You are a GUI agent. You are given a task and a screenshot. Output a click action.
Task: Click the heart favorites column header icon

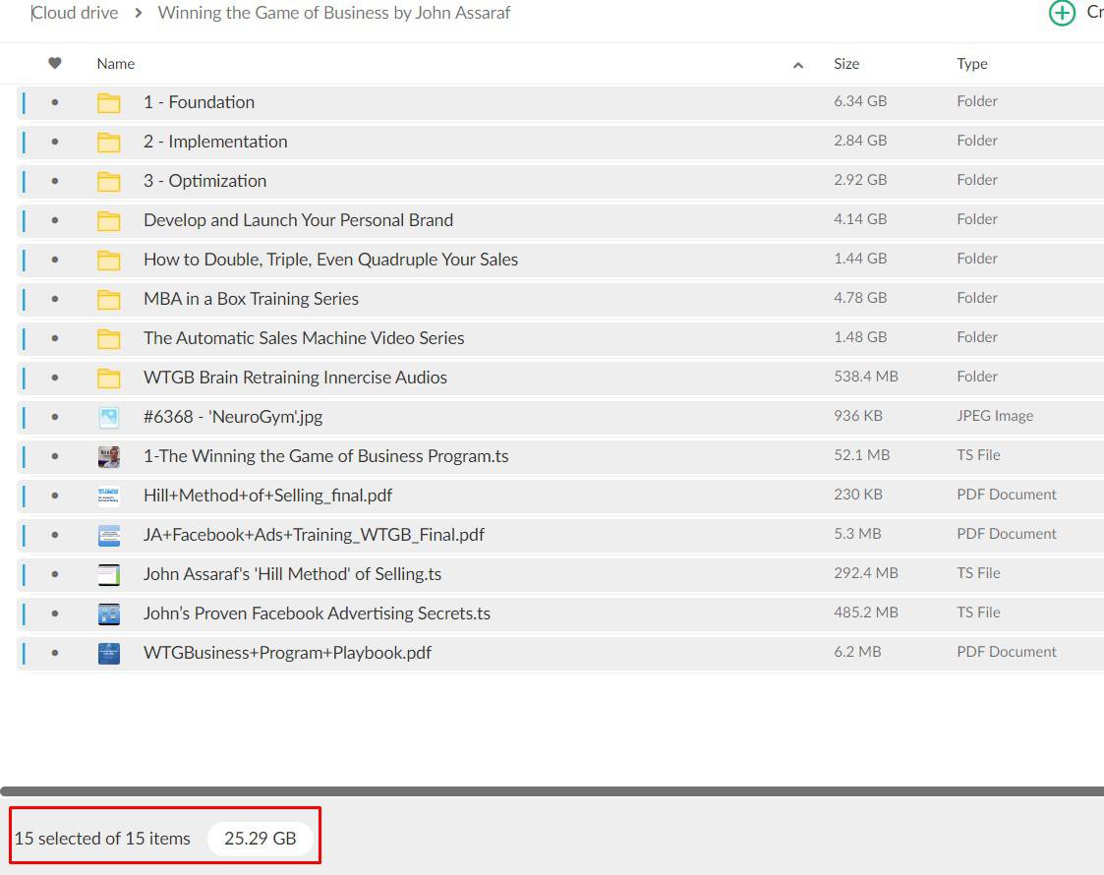click(55, 64)
